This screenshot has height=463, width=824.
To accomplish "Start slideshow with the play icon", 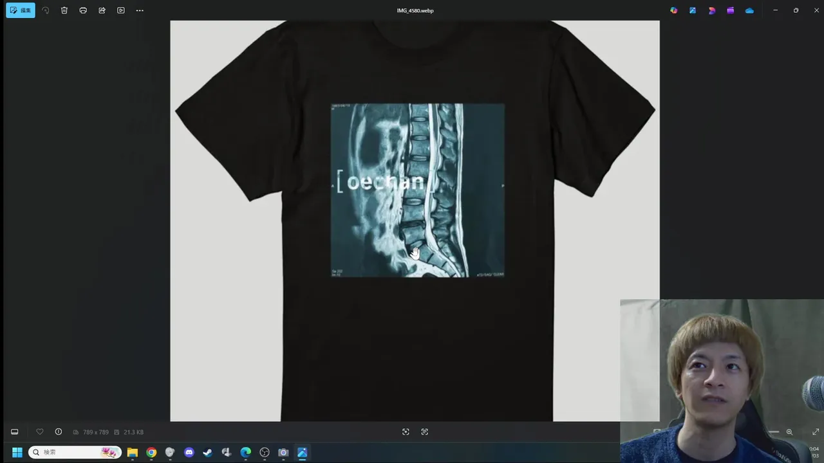I will tap(121, 10).
